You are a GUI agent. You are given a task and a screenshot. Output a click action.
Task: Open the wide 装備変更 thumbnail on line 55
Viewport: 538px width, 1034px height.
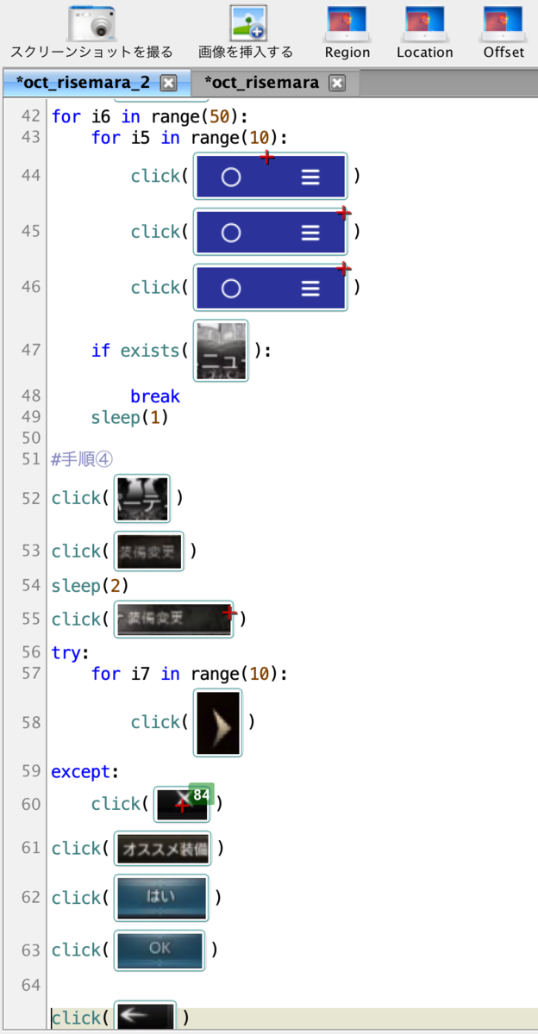174,619
